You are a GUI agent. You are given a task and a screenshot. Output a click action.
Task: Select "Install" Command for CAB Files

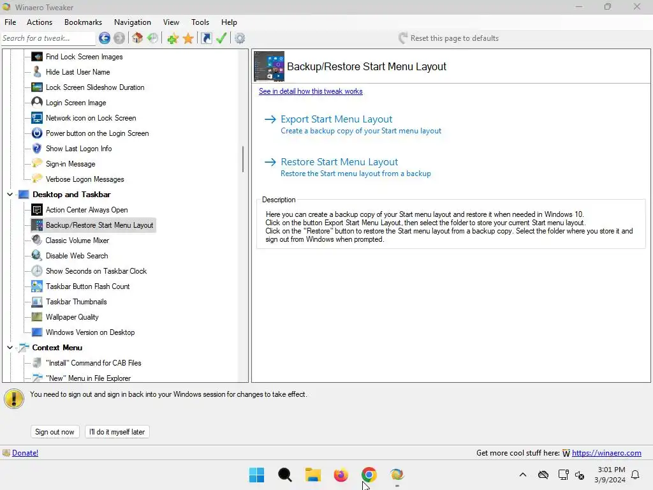point(93,363)
